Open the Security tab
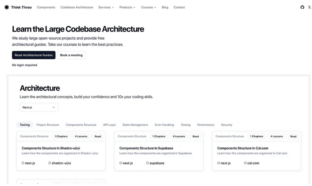 click(x=226, y=125)
